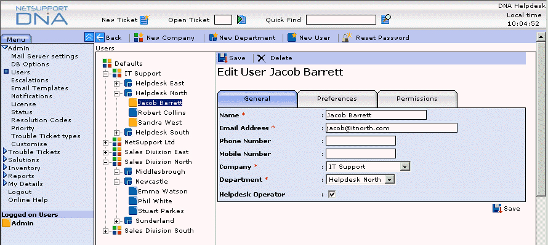Image resolution: width=548 pixels, height=245 pixels.
Task: Expand the Sales Division East node
Action: 106,152
